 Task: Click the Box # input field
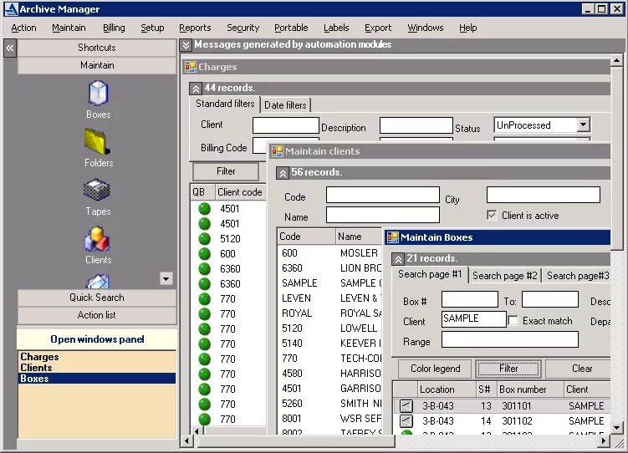[x=470, y=299]
